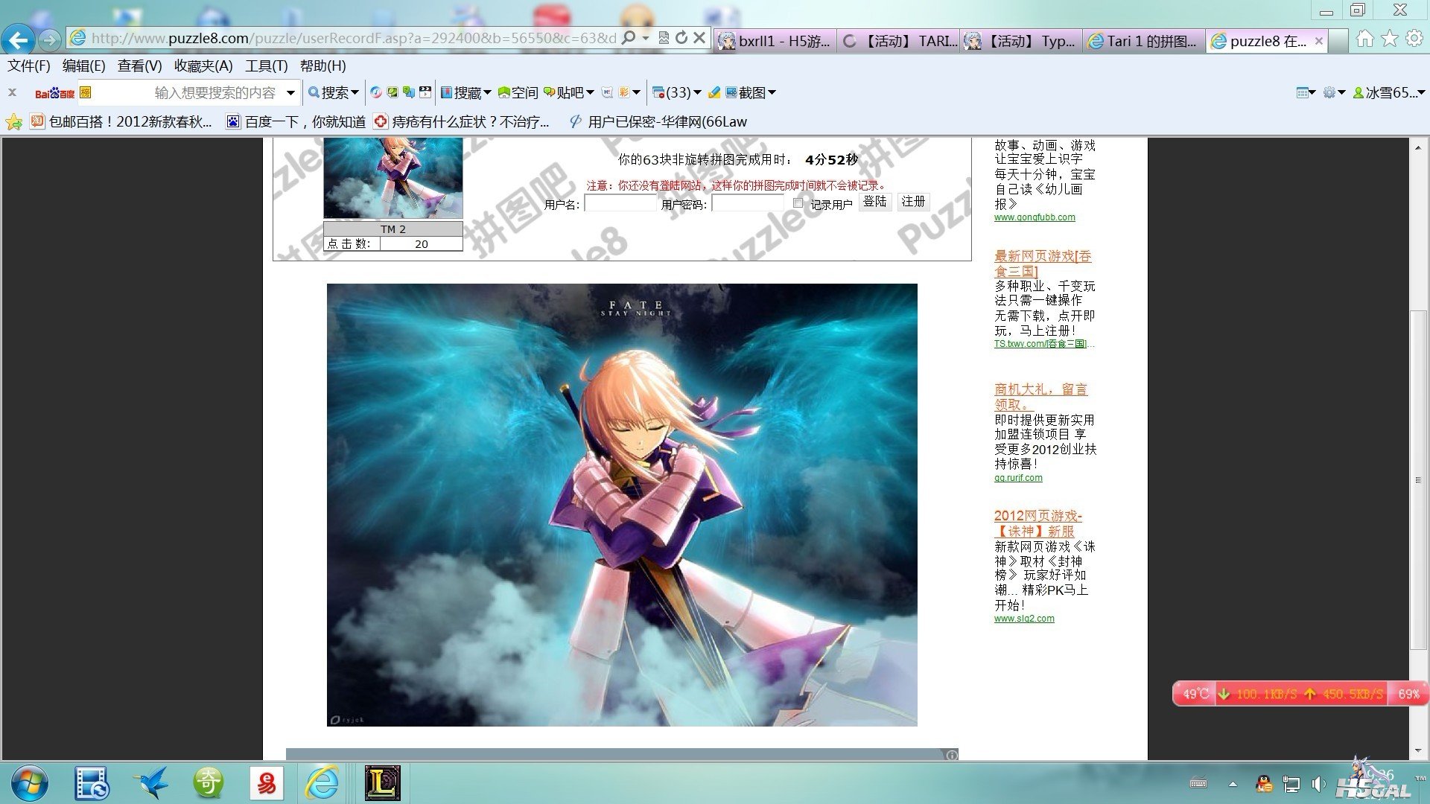This screenshot has width=1430, height=804.
Task: Stop loading with the address bar X icon
Action: pyautogui.click(x=699, y=38)
